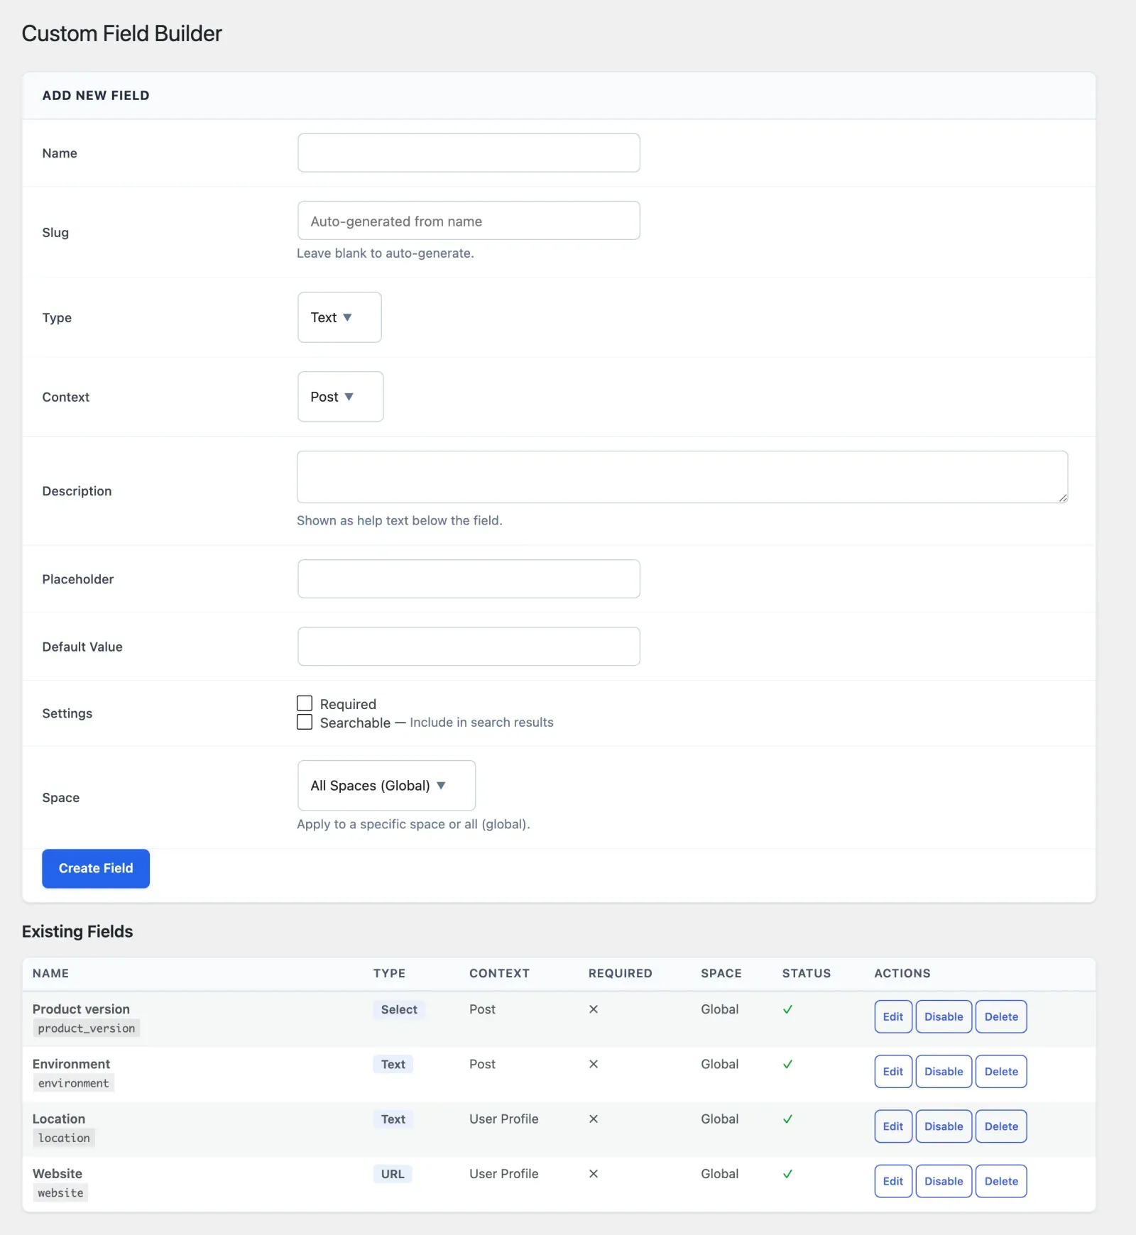The width and height of the screenshot is (1136, 1235).
Task: Click the Select type badge for Product version
Action: (399, 1009)
